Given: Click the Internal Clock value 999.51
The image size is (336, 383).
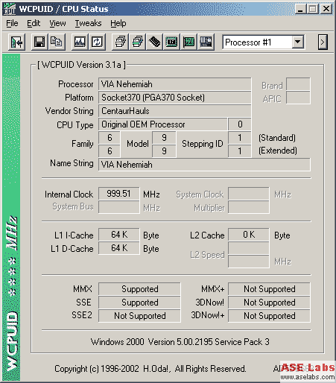Looking at the screenshot, I should (118, 194).
